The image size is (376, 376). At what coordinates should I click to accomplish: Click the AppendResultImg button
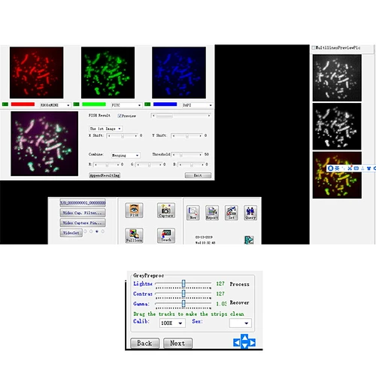click(x=105, y=175)
